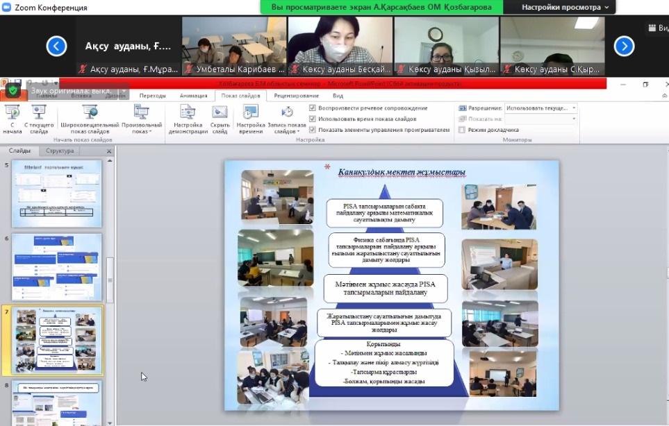Select slide 5 thumbnail

click(57, 194)
